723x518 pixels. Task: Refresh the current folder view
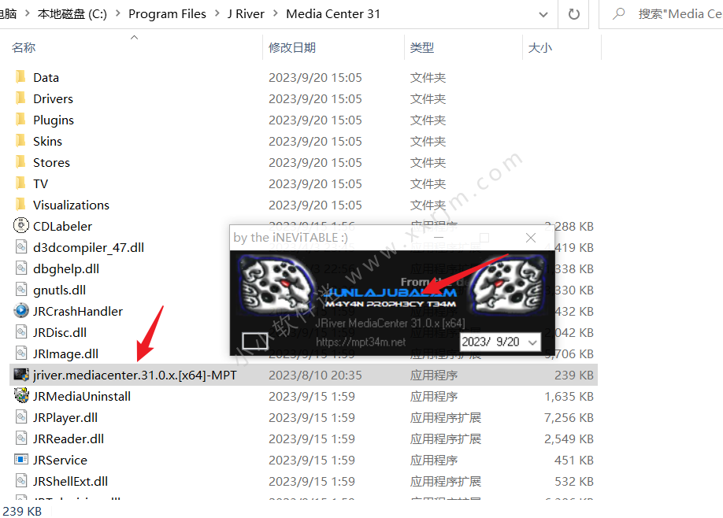(x=573, y=14)
